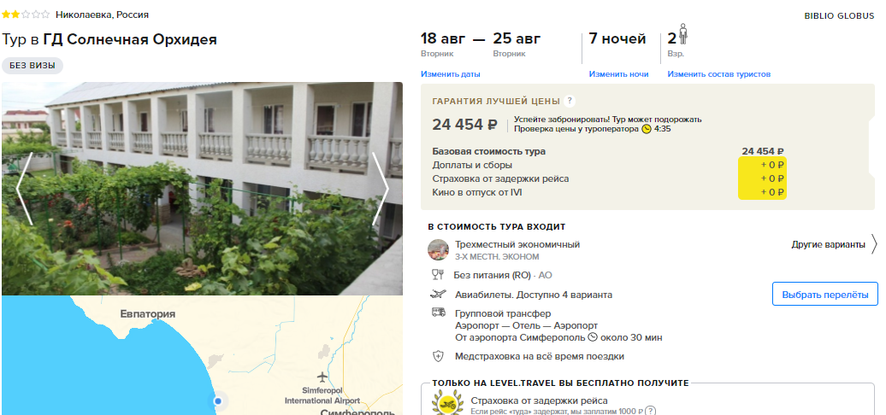Click the hotel star rating
The height and width of the screenshot is (415, 886).
coord(26,15)
